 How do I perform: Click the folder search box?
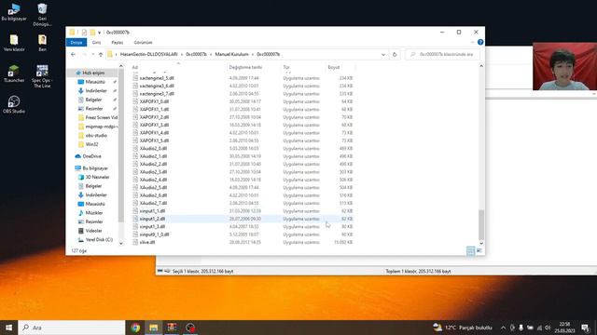pos(442,54)
